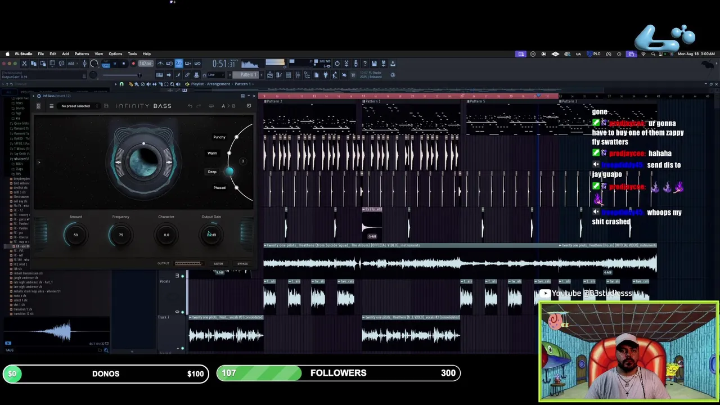Select the Phased mode
Image resolution: width=720 pixels, height=405 pixels.
click(x=219, y=187)
